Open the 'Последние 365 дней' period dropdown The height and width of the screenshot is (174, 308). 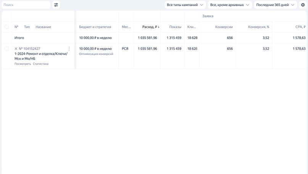pyautogui.click(x=275, y=5)
